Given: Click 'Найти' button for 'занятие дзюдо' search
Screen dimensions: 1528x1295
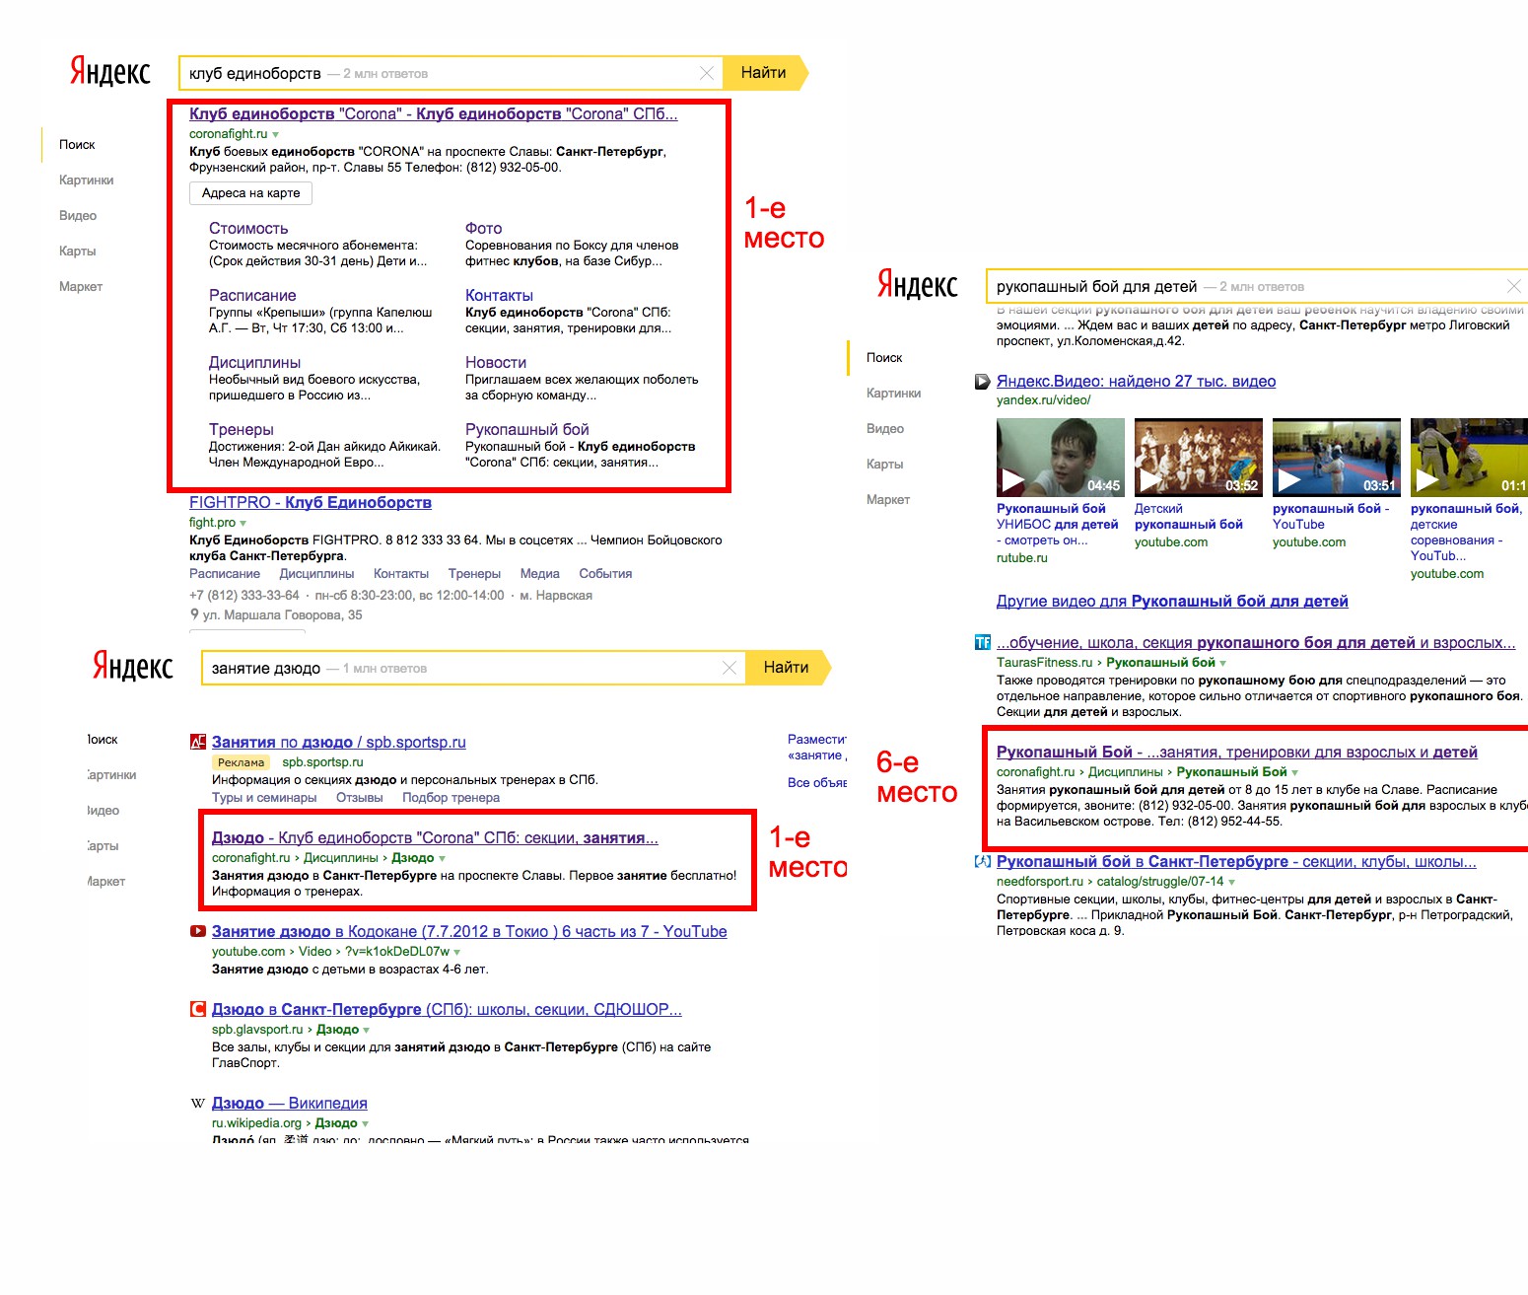Looking at the screenshot, I should [787, 668].
